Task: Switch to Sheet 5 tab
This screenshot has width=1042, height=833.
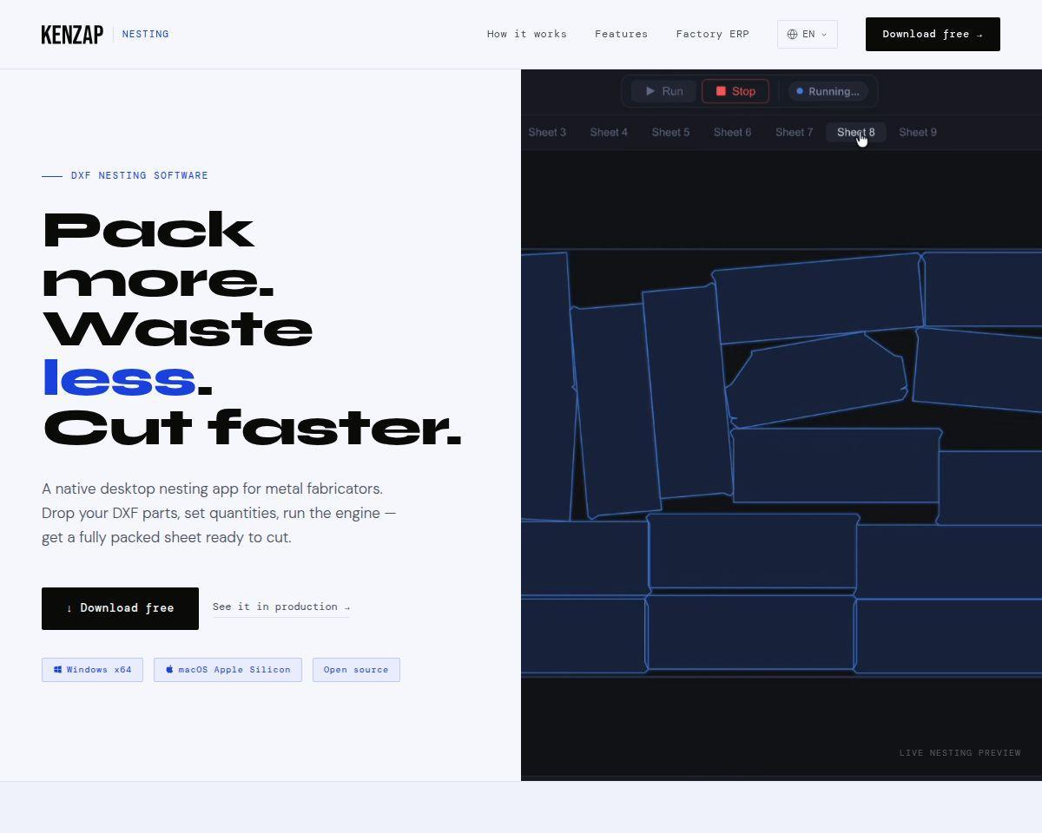Action: coord(670,133)
